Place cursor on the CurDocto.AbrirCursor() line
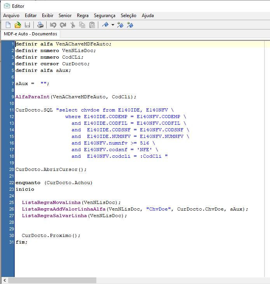270x284 pixels. click(x=51, y=169)
